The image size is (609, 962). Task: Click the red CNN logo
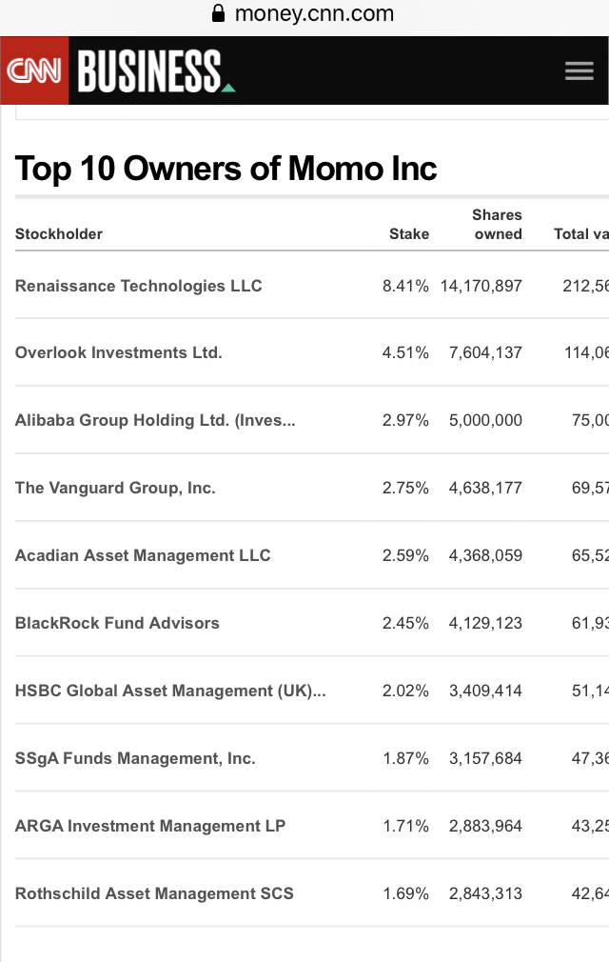(34, 71)
